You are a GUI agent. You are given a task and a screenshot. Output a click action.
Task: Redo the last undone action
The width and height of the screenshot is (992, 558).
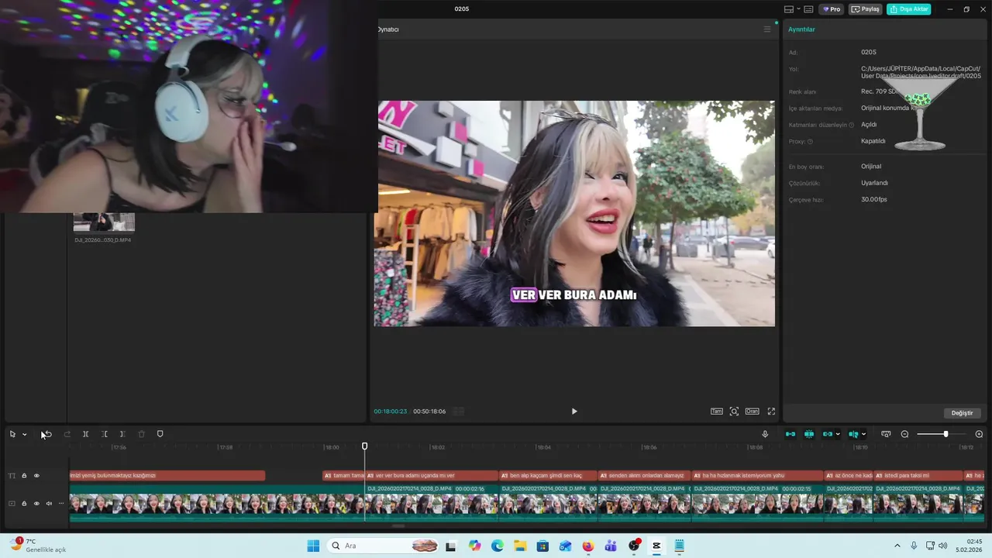click(x=67, y=434)
